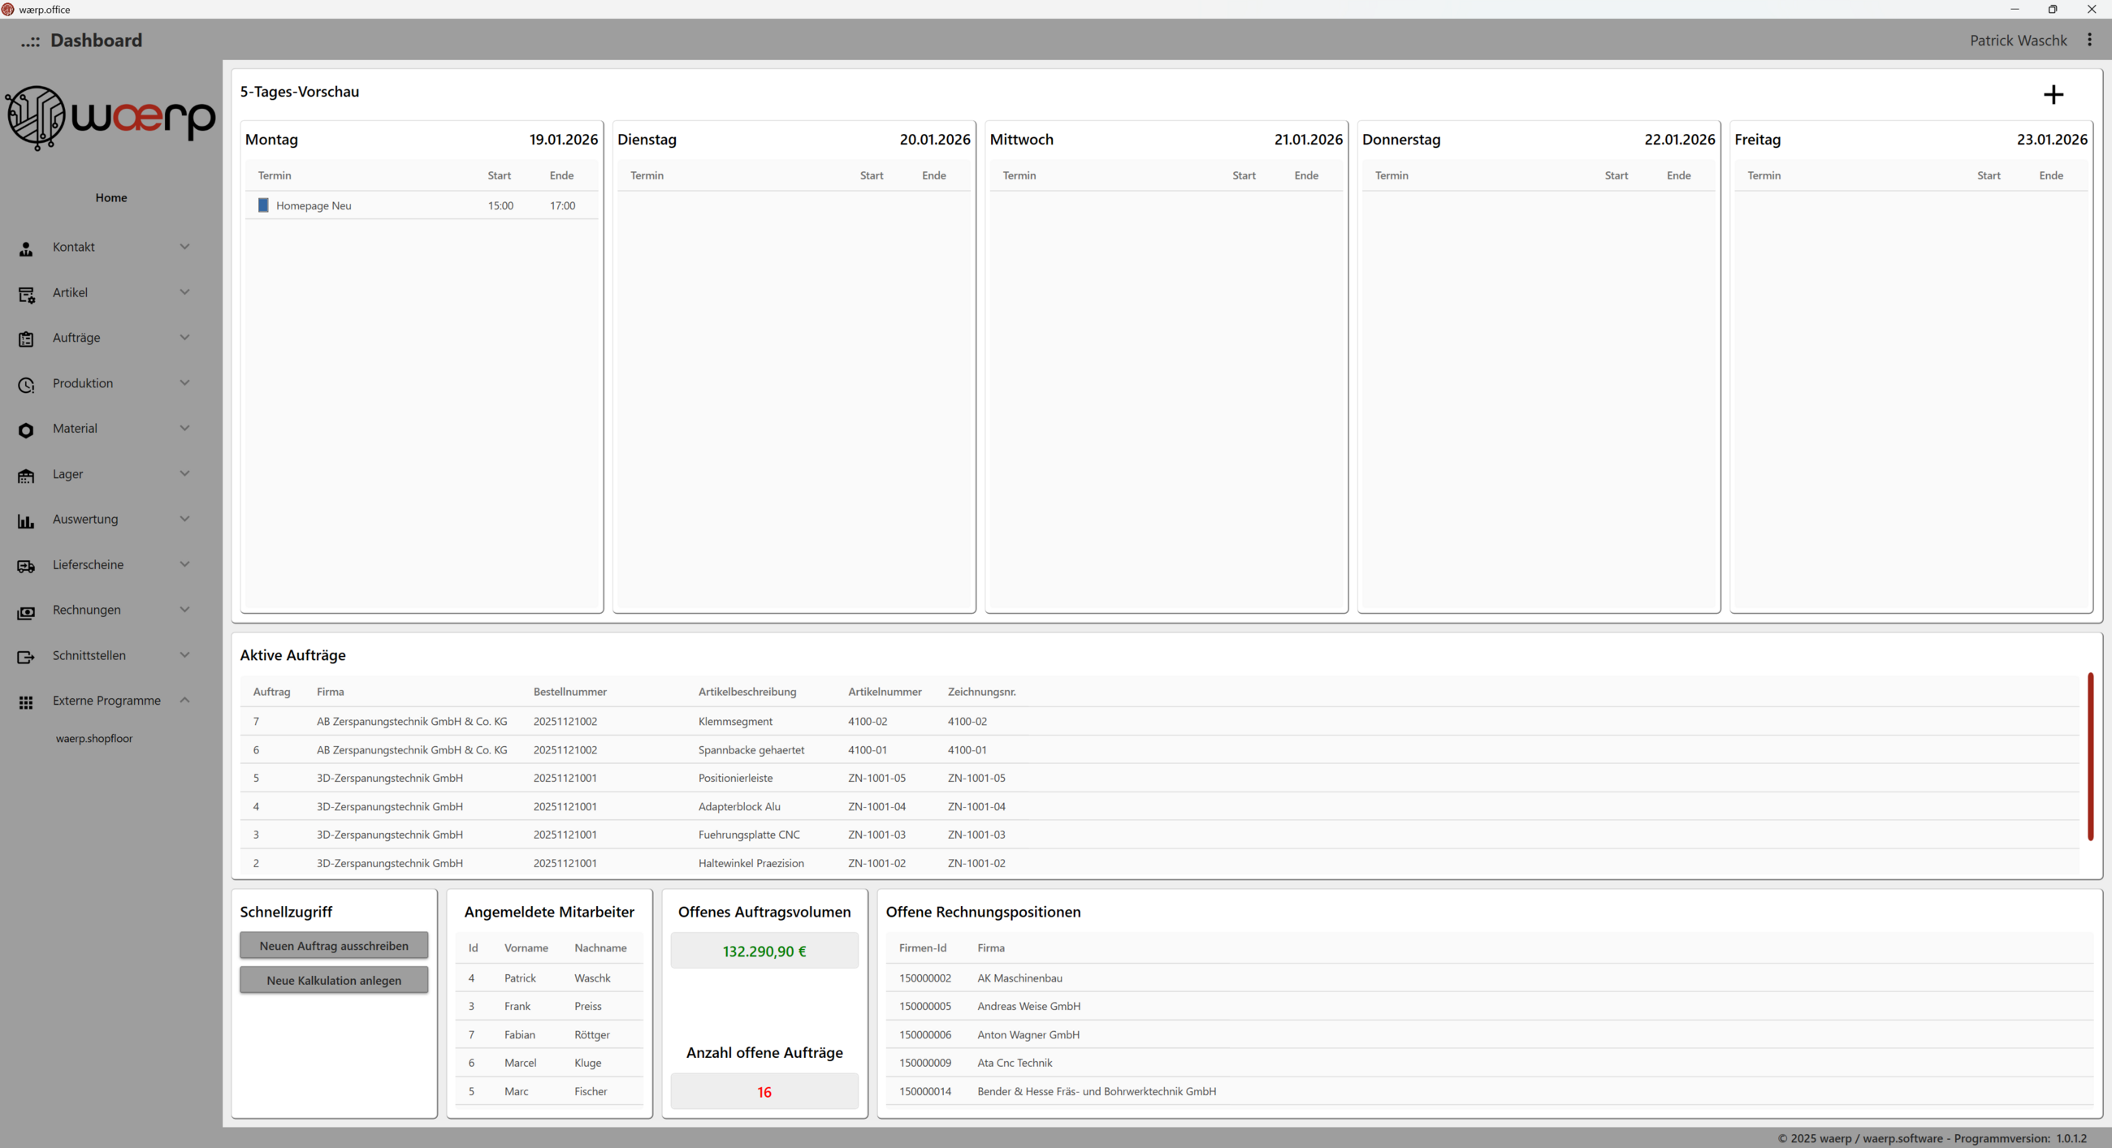
Task: Expand the Rechnungen menu chevron
Action: click(x=184, y=609)
